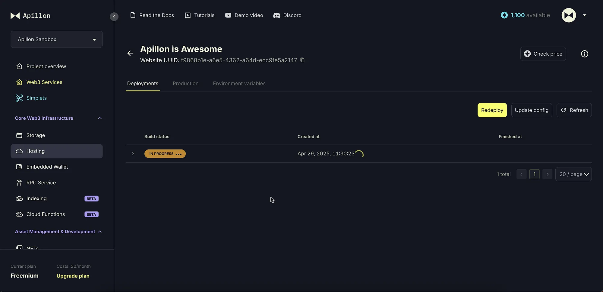The image size is (603, 292).
Task: Click the BETA badge next to Indexing
Action: click(x=91, y=199)
